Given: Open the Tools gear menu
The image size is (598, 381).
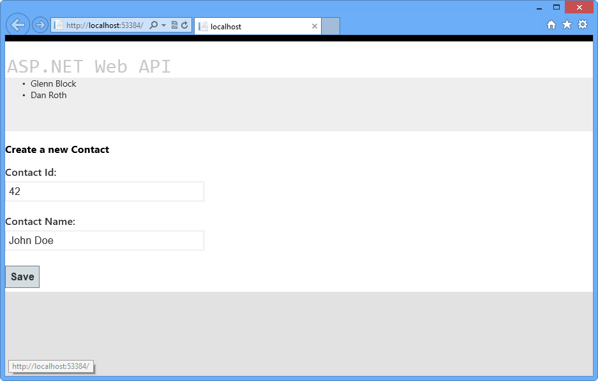Looking at the screenshot, I should [583, 24].
